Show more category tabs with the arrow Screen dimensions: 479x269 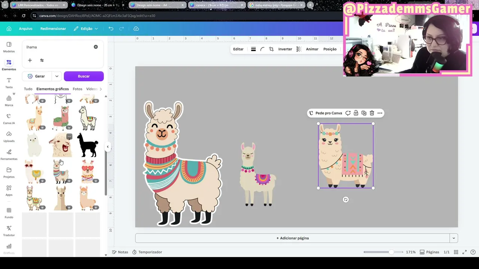tap(100, 89)
